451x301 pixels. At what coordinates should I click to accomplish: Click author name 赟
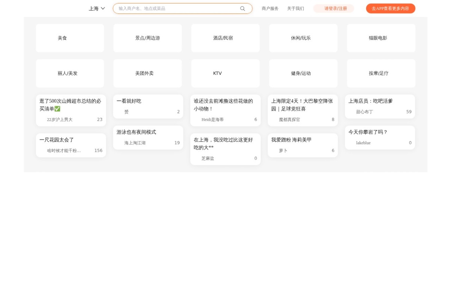pyautogui.click(x=127, y=112)
